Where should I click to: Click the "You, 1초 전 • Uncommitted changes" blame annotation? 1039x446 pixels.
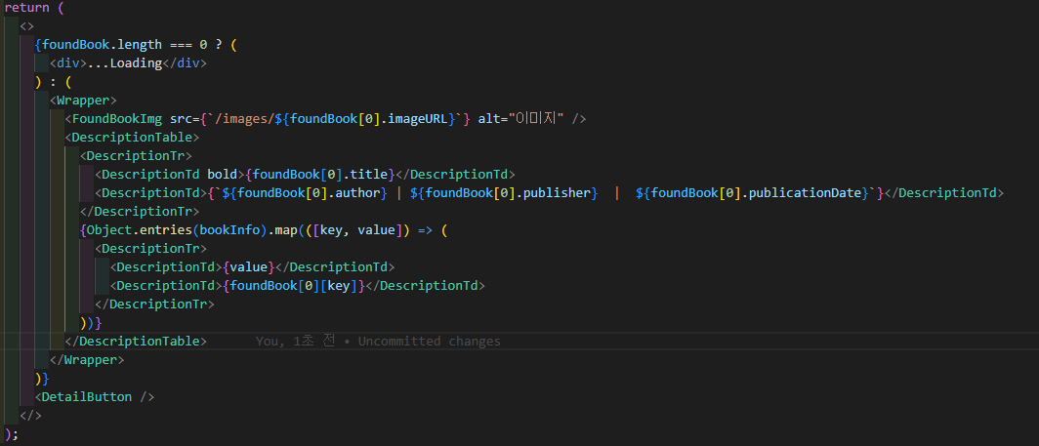(x=378, y=342)
